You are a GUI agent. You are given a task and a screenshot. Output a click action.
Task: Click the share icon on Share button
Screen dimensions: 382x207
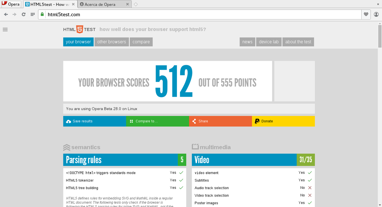click(x=194, y=121)
